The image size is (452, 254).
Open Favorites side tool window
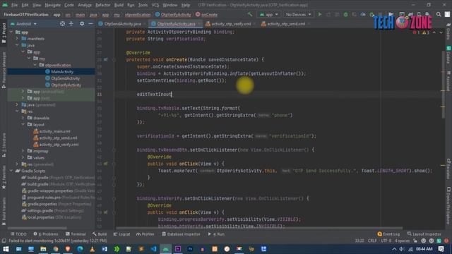click(x=4, y=178)
